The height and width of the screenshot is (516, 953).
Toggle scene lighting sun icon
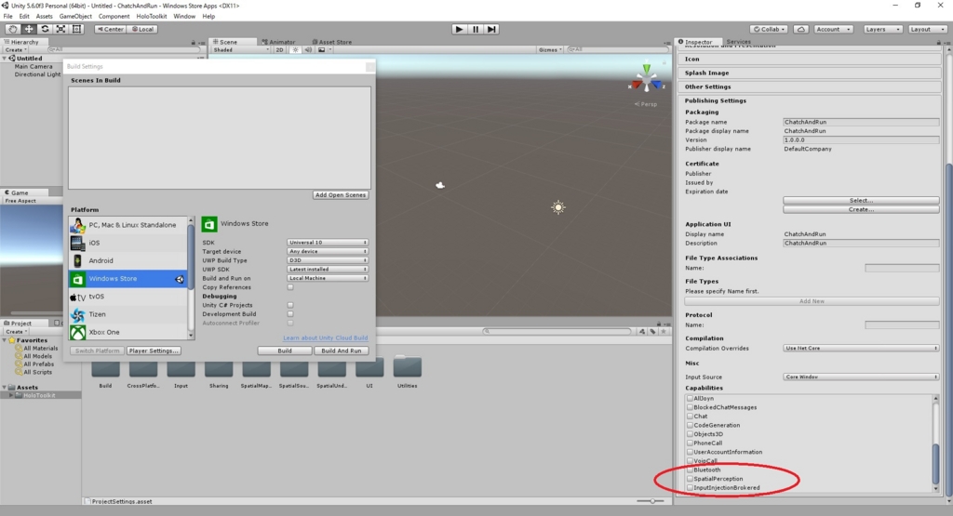[295, 50]
